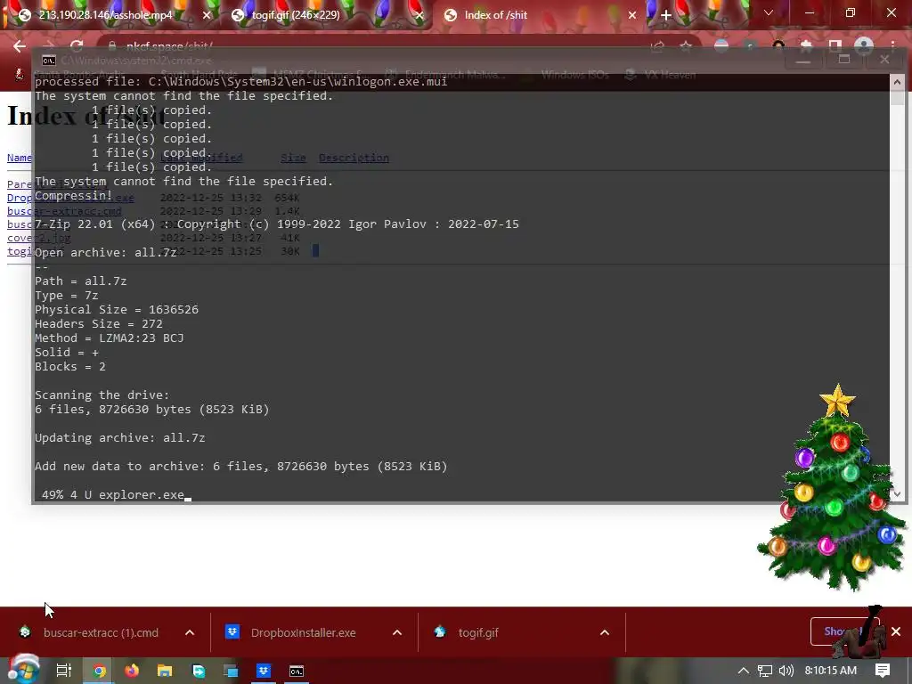Open the Chrome extensions puzzle icon

[806, 46]
